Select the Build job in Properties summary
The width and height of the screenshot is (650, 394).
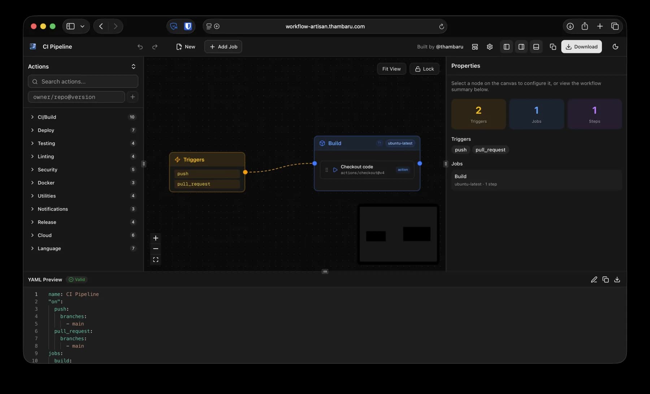tap(536, 180)
